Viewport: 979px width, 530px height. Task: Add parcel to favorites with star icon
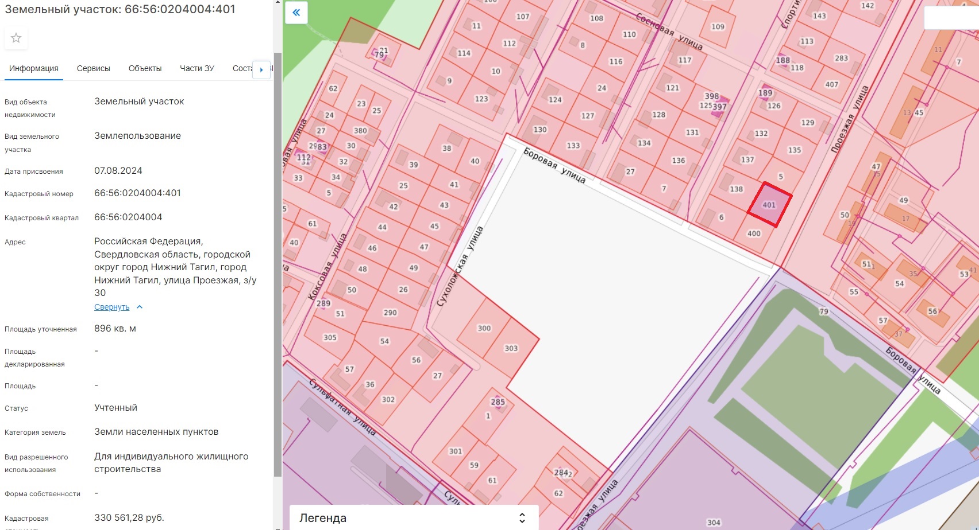pyautogui.click(x=16, y=38)
